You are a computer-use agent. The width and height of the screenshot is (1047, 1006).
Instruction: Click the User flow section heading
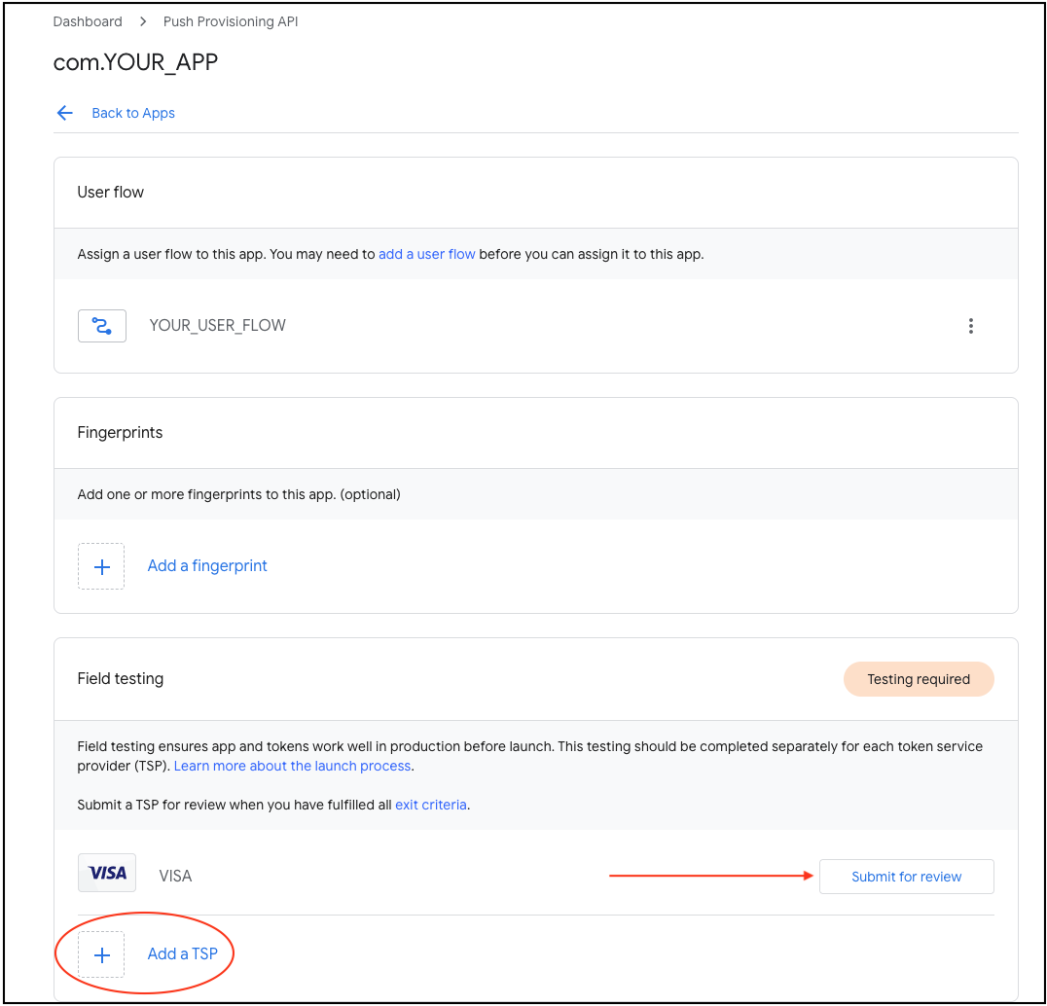tap(110, 193)
